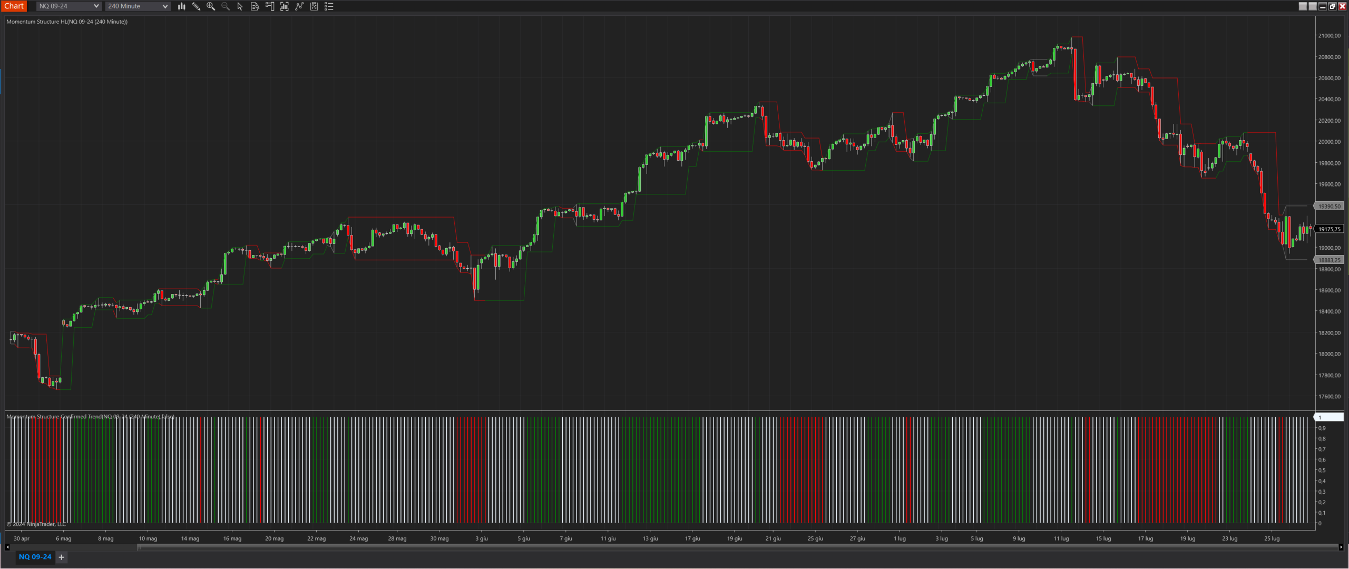Open the Indicators icon
The height and width of the screenshot is (569, 1349).
[299, 6]
